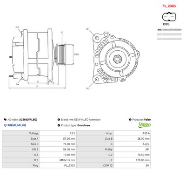Click the PL_2303 red plug label
The width and height of the screenshot is (186, 170).
pyautogui.click(x=169, y=6)
